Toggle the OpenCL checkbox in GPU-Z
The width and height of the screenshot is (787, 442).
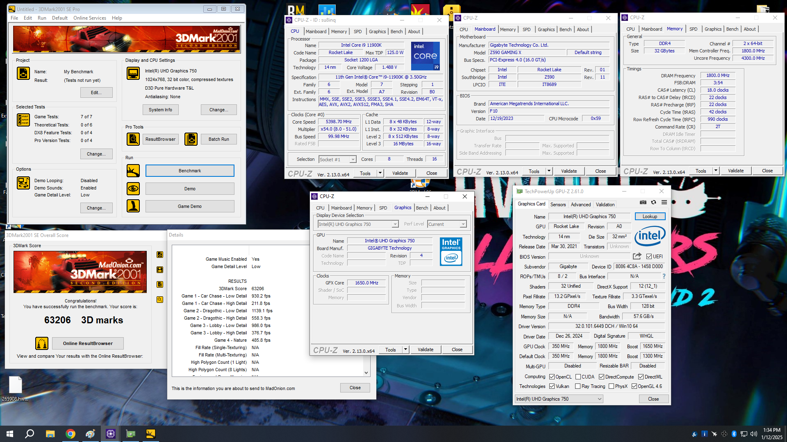(x=552, y=377)
